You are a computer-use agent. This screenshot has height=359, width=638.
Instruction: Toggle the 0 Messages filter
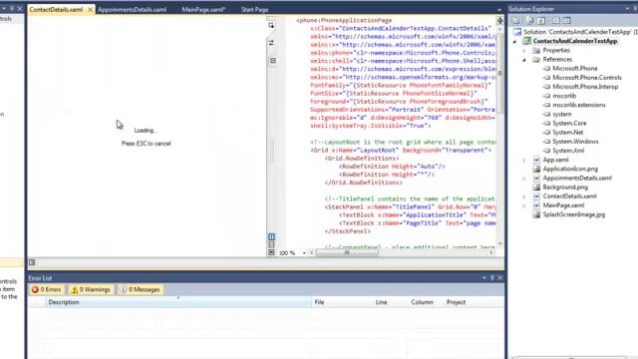point(141,290)
